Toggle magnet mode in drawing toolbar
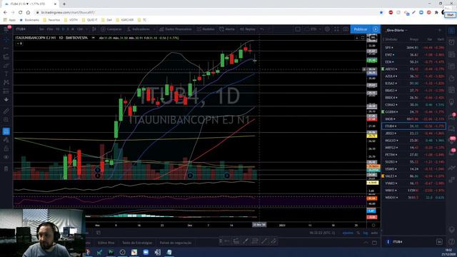 [6, 131]
